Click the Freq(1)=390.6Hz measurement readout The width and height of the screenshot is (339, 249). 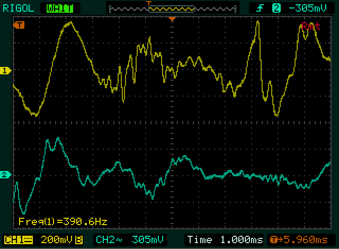point(59,221)
